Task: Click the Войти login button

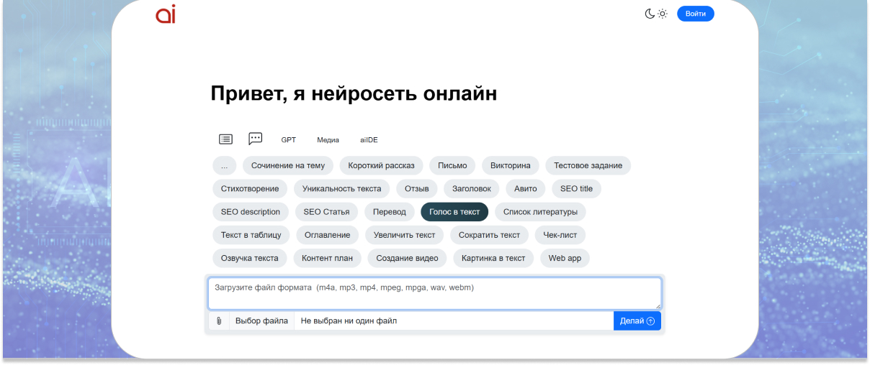Action: click(x=696, y=14)
